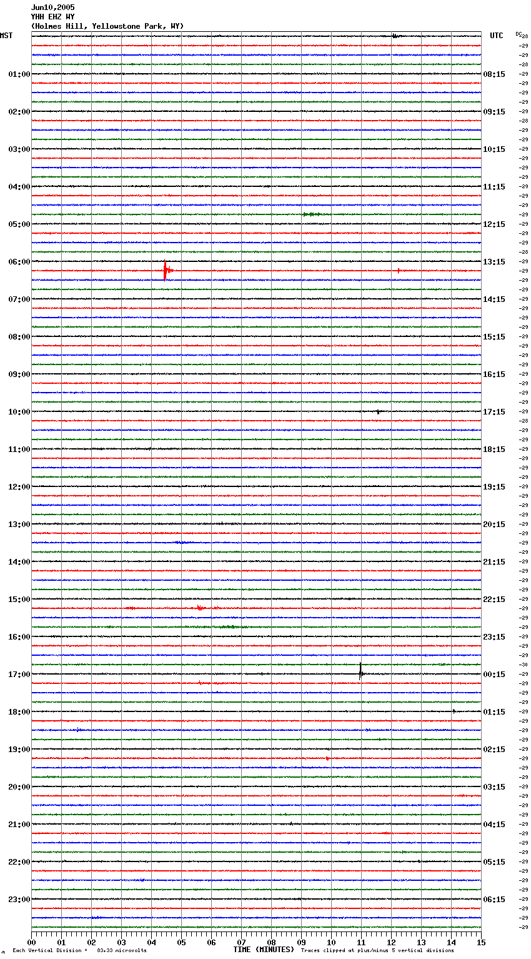Click the 08 minute tick label
Screen dimensions: 531x959
click(271, 942)
